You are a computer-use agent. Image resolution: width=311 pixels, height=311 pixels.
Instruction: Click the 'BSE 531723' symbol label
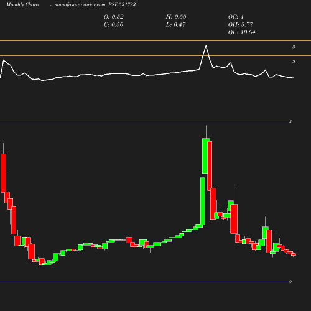pos(122,4)
